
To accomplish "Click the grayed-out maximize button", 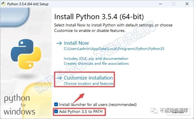I will point(174,4).
